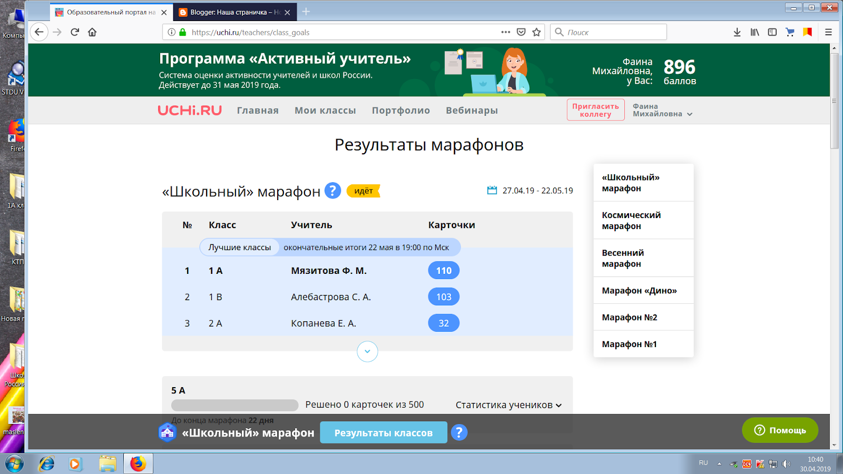Click the 5 А progress bar

(234, 405)
